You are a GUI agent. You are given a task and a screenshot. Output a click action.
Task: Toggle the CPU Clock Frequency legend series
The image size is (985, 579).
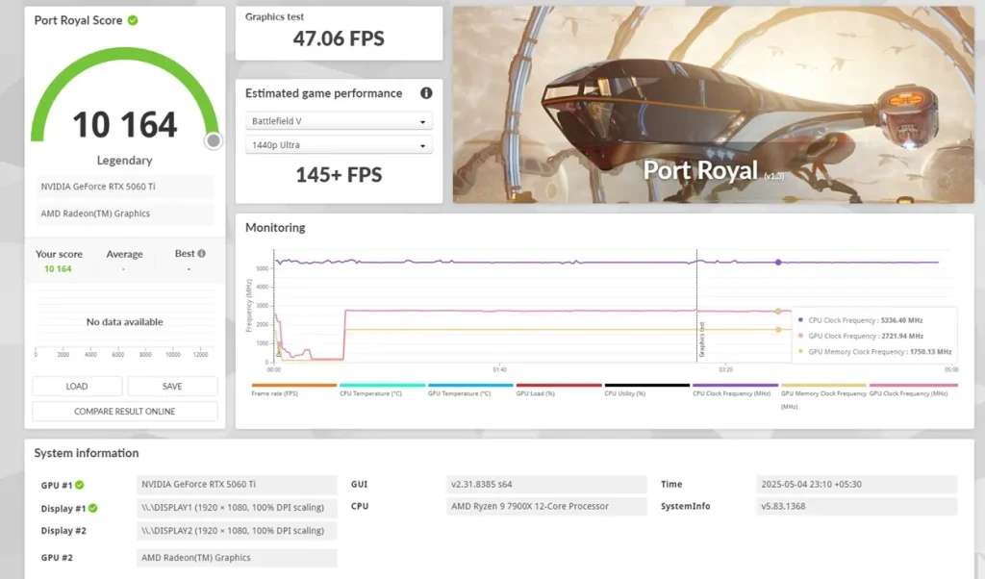click(x=732, y=393)
